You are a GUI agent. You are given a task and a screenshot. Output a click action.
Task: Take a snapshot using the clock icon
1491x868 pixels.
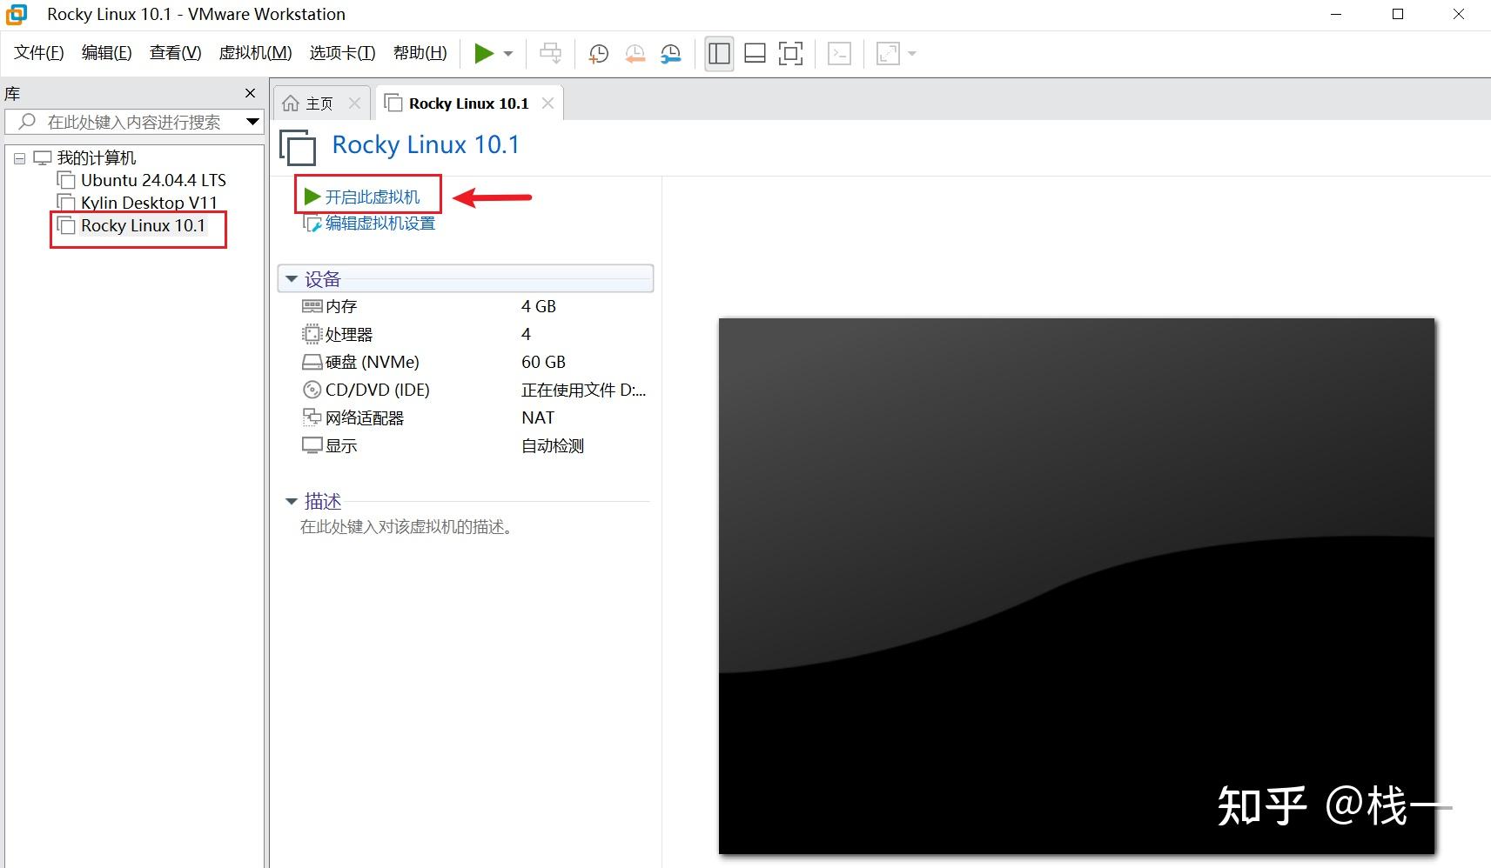tap(598, 54)
